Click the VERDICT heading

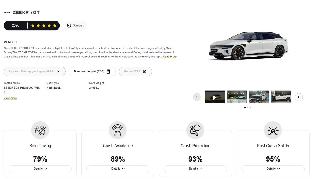tap(11, 42)
